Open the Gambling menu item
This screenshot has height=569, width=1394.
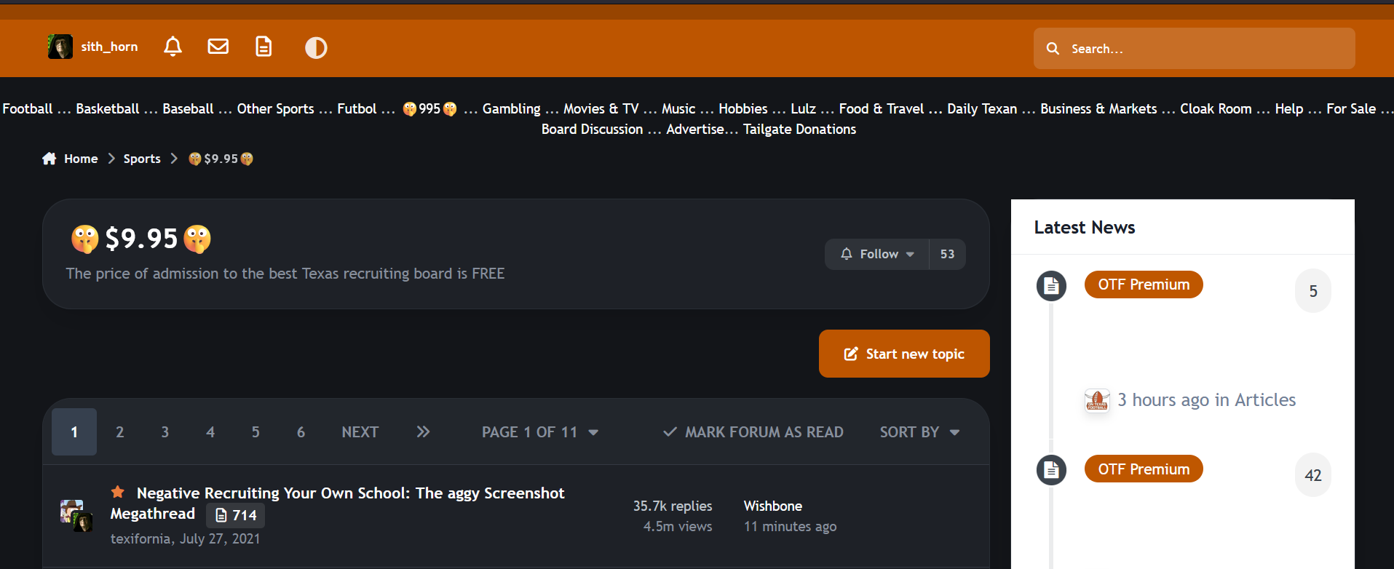pos(511,108)
